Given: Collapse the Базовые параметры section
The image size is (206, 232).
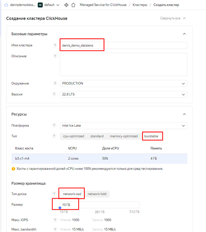Looking at the screenshot, I should point(184,34).
